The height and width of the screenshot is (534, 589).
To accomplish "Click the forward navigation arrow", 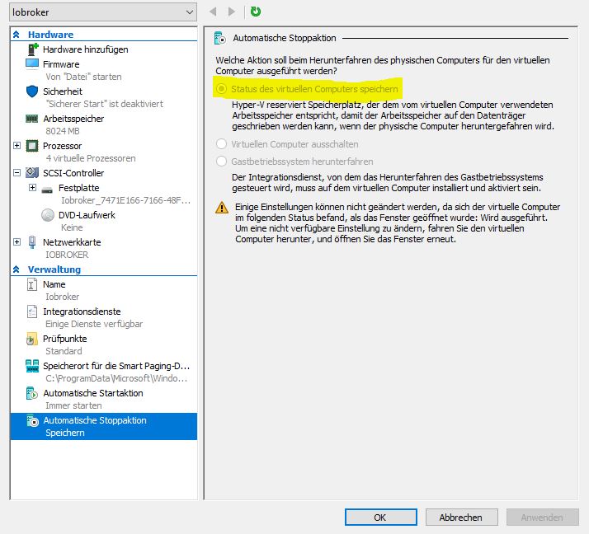I will tap(232, 12).
